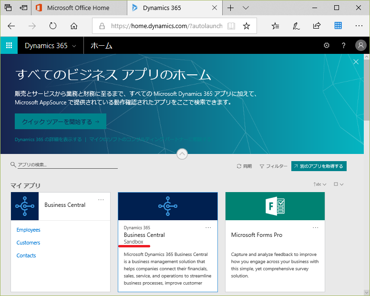The width and height of the screenshot is (370, 296).
Task: Click the address bar URL field
Action: [166, 26]
